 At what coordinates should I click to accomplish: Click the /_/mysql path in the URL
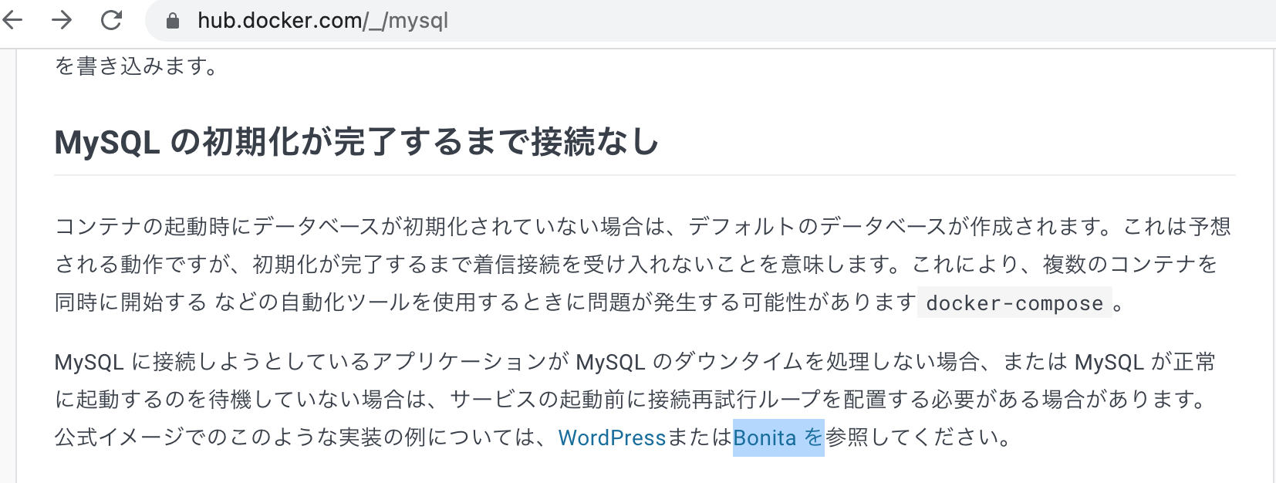pyautogui.click(x=406, y=21)
